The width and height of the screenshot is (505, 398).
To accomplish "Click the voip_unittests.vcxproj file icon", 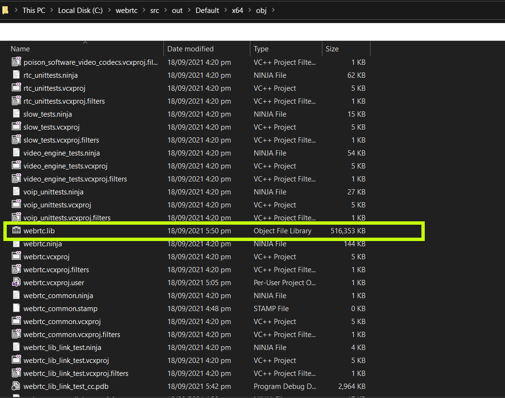I will coord(16,205).
